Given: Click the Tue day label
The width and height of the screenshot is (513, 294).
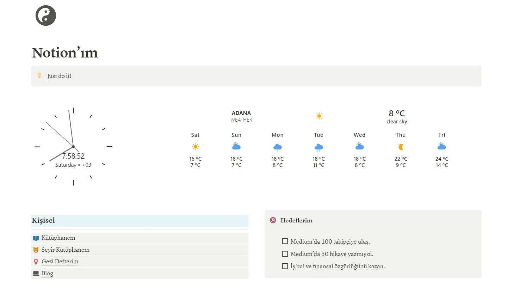Looking at the screenshot, I should [319, 135].
